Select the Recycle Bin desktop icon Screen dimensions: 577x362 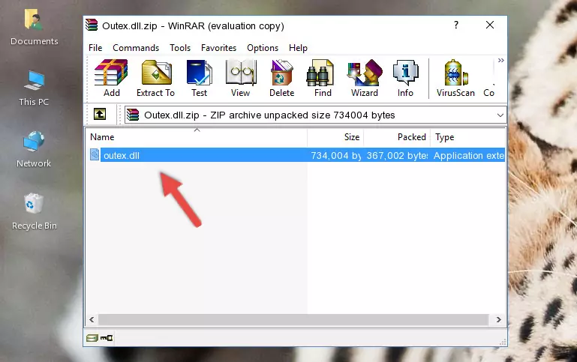tap(34, 211)
